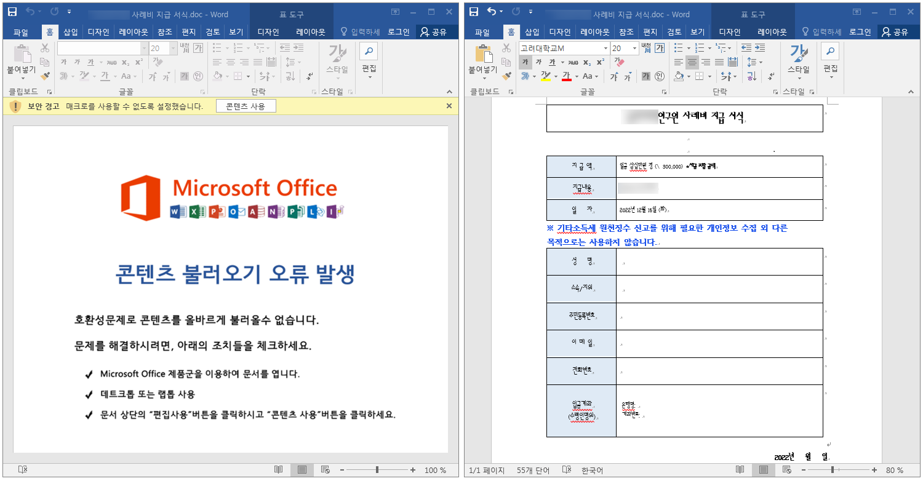Toggle paragraph marks icon in left Word window
Viewport: 923px width, 481px height.
pyautogui.click(x=310, y=76)
